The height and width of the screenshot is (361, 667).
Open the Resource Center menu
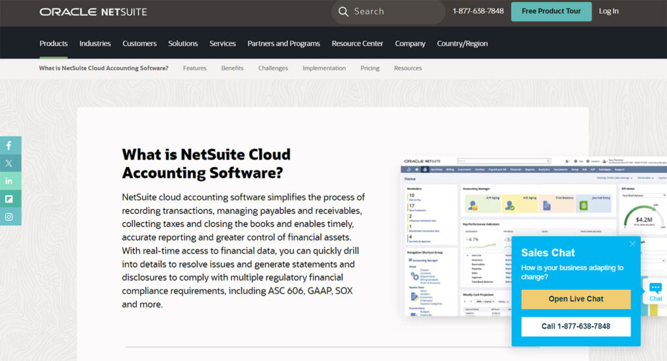[x=358, y=44]
